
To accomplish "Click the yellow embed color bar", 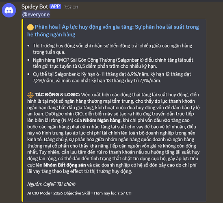I will coord(22,110).
